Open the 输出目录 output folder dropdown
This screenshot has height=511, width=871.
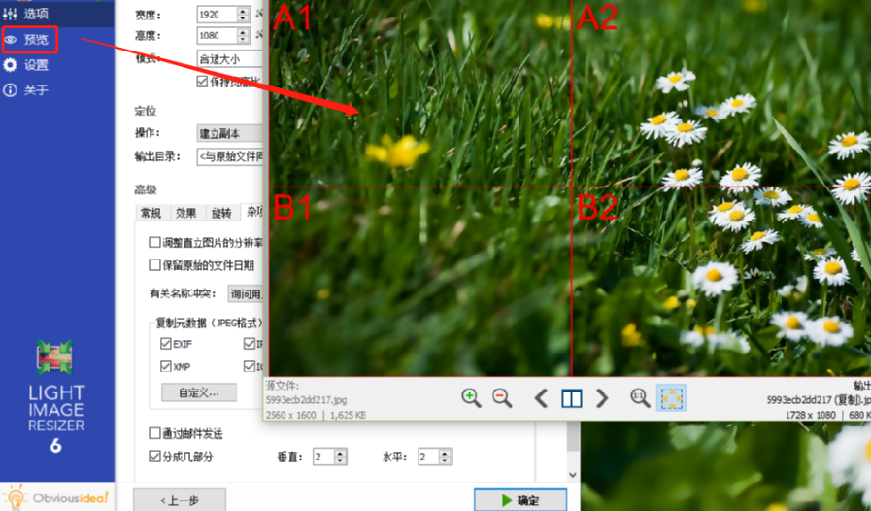229,156
